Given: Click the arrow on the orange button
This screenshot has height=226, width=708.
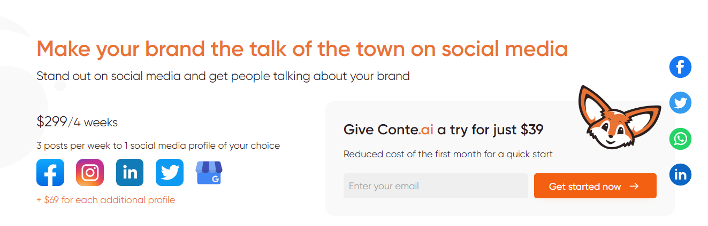Looking at the screenshot, I should coord(634,187).
